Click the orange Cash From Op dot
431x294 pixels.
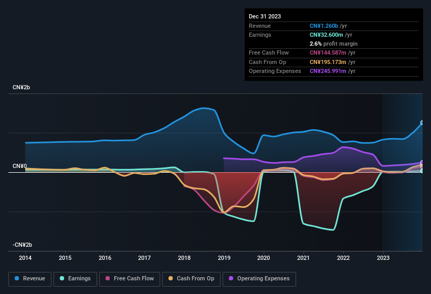[171, 279]
